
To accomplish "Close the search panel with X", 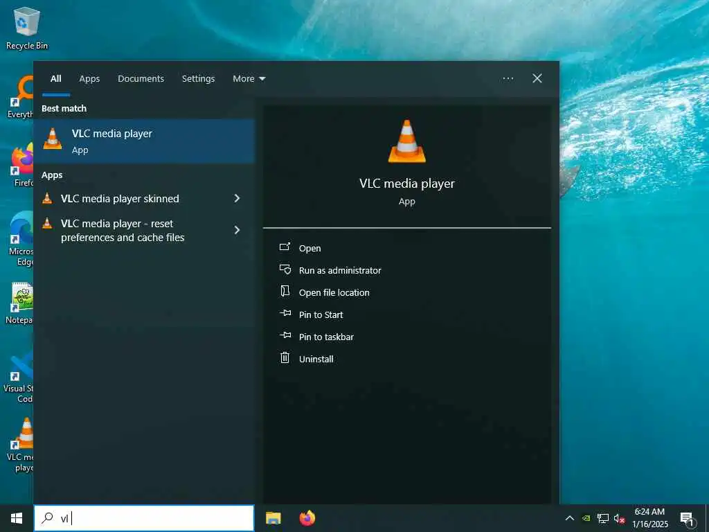I will (x=537, y=78).
